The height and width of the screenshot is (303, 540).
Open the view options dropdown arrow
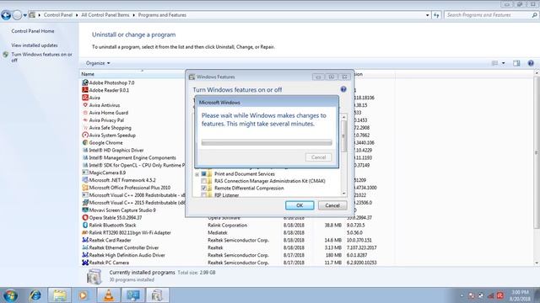pyautogui.click(x=503, y=63)
